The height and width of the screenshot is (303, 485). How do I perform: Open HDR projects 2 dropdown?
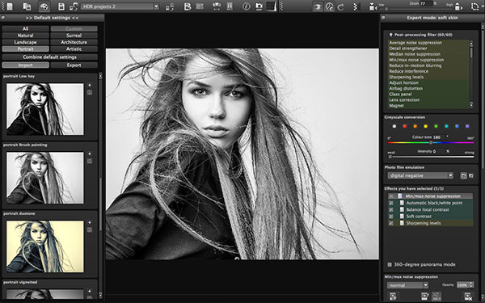[x=120, y=6]
